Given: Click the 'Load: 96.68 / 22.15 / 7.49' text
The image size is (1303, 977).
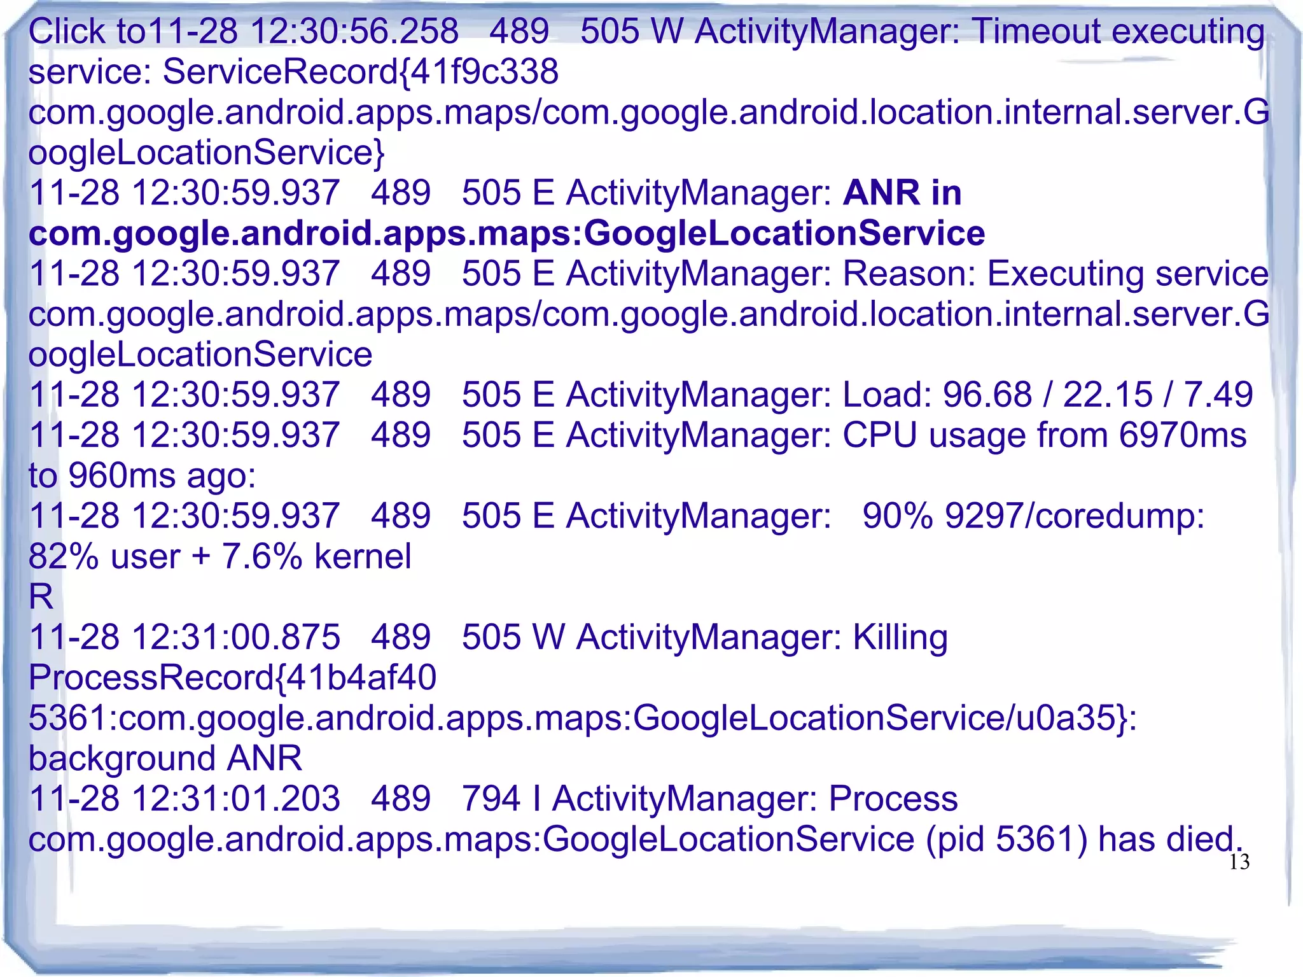Looking at the screenshot, I should (1047, 395).
